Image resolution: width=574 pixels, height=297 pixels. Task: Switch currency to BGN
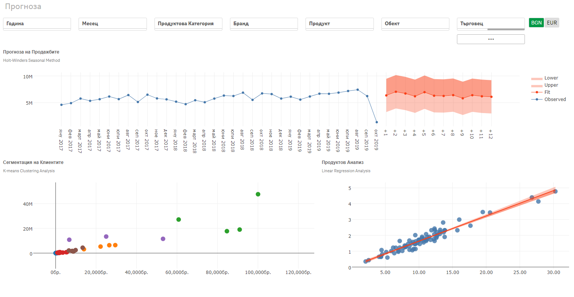pyautogui.click(x=536, y=23)
